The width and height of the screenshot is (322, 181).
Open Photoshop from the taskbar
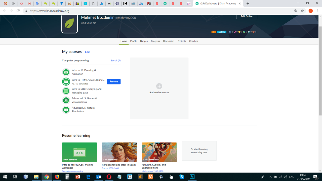pyautogui.click(x=192, y=177)
